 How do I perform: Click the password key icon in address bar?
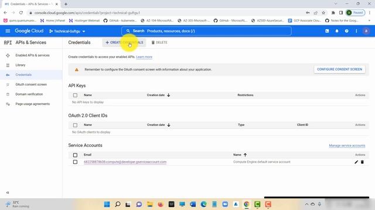(308, 13)
